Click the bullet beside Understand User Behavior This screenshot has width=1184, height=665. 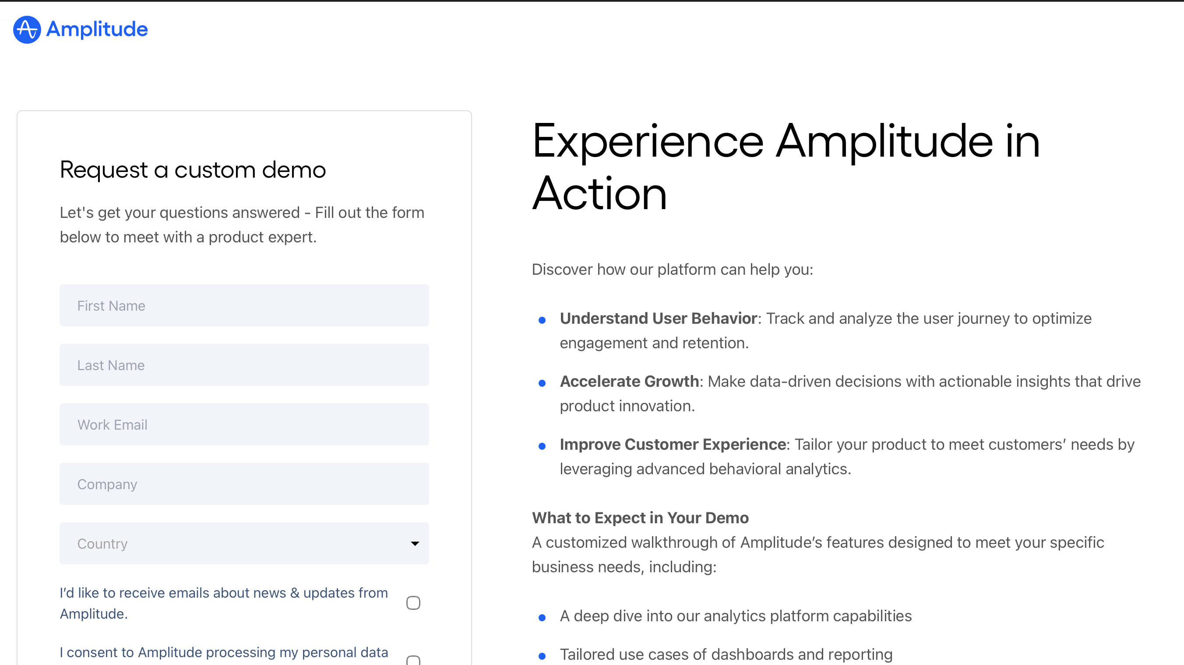542,320
